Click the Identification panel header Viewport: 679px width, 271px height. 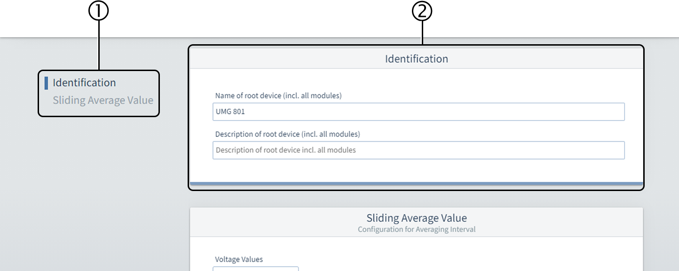[x=416, y=58]
